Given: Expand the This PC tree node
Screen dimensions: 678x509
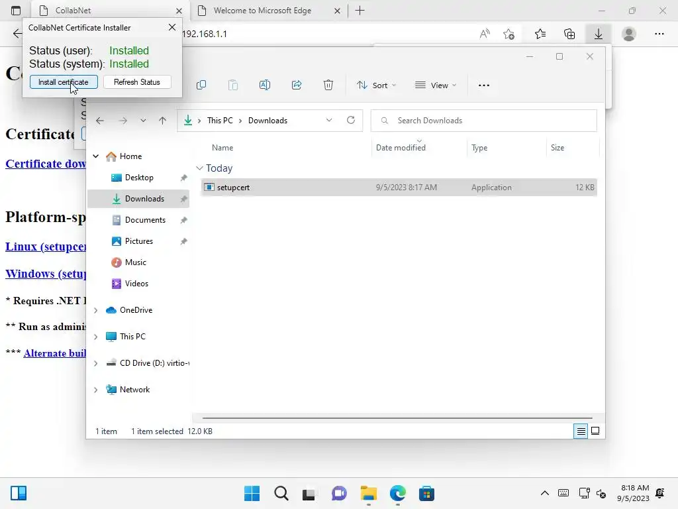Looking at the screenshot, I should pyautogui.click(x=96, y=337).
